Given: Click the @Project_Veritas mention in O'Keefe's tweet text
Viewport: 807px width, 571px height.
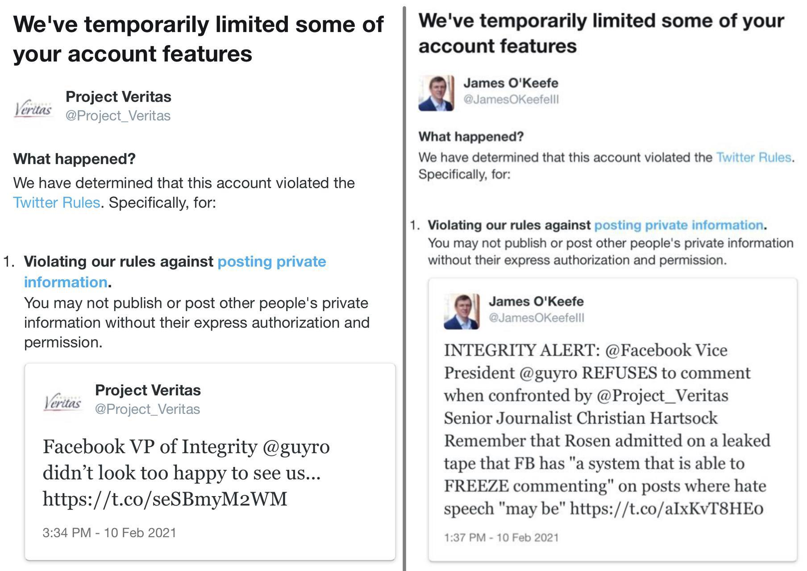Looking at the screenshot, I should pyautogui.click(x=662, y=396).
